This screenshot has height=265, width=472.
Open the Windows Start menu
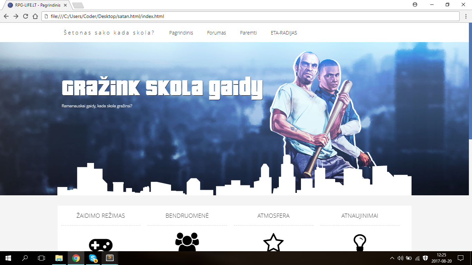point(8,258)
